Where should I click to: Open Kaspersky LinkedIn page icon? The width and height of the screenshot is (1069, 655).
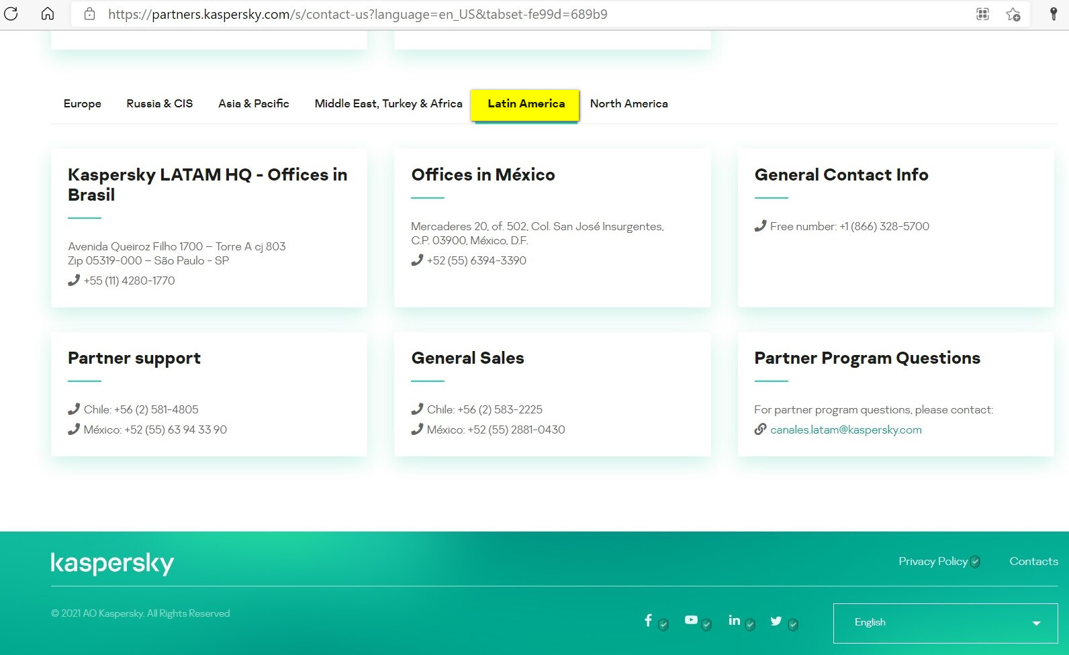pos(734,621)
